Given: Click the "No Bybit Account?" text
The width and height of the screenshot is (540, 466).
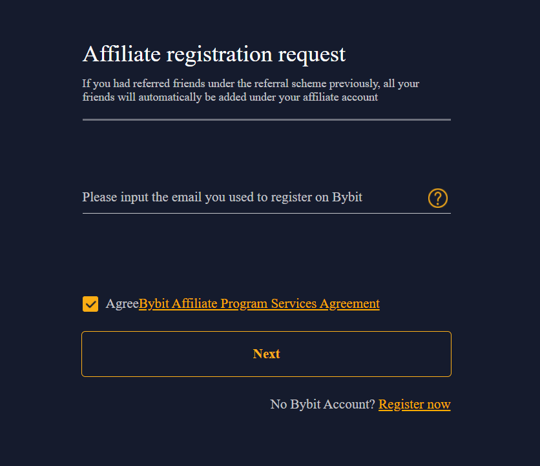Looking at the screenshot, I should click(x=322, y=405).
